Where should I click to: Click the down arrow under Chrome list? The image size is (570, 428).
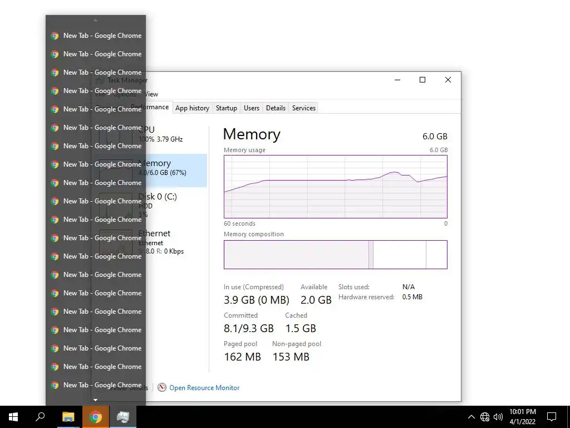coord(95,400)
